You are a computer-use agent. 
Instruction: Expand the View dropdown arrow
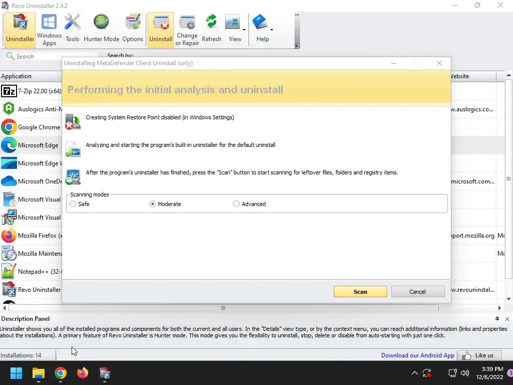[244, 30]
